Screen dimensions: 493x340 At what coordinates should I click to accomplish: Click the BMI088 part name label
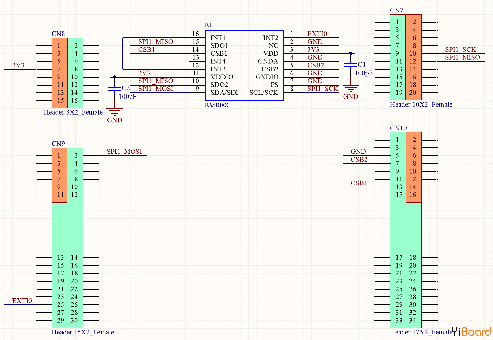216,105
